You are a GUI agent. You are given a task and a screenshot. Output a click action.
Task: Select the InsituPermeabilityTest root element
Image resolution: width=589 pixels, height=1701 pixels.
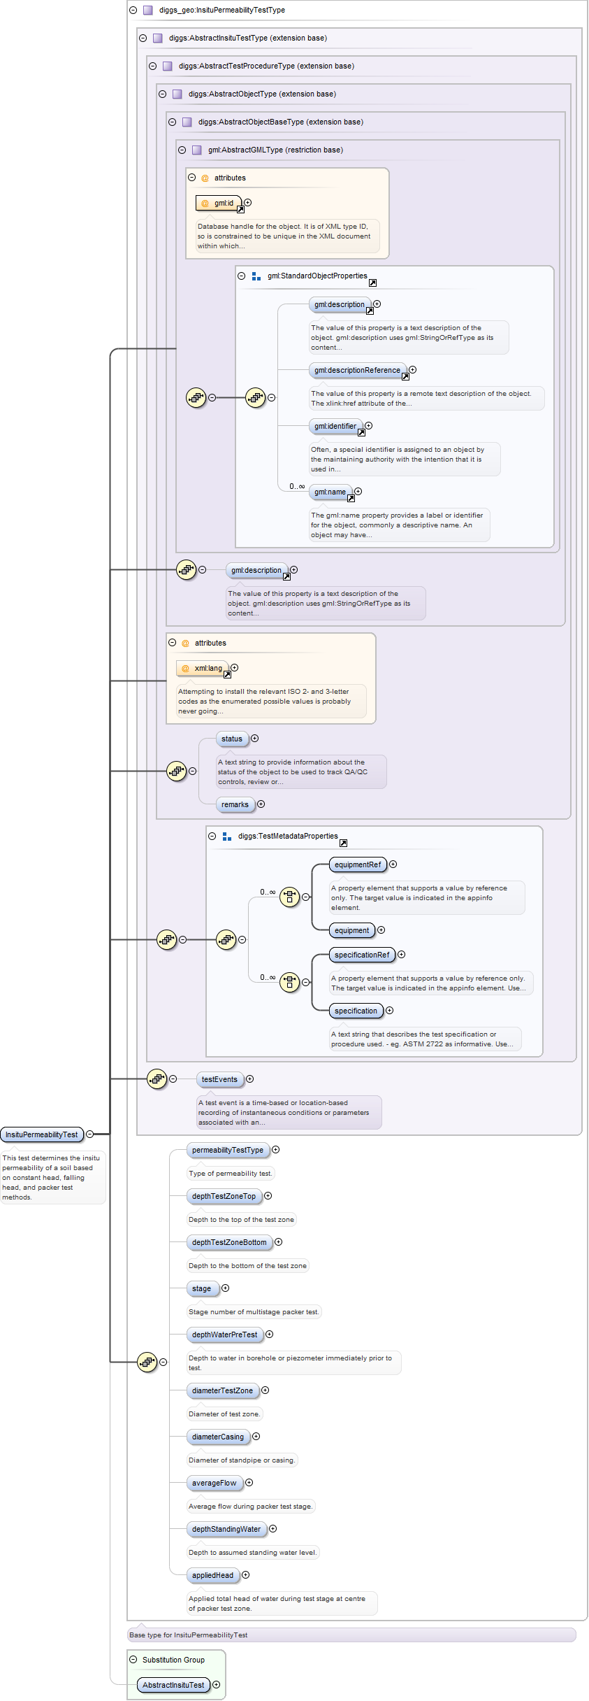coord(42,1134)
